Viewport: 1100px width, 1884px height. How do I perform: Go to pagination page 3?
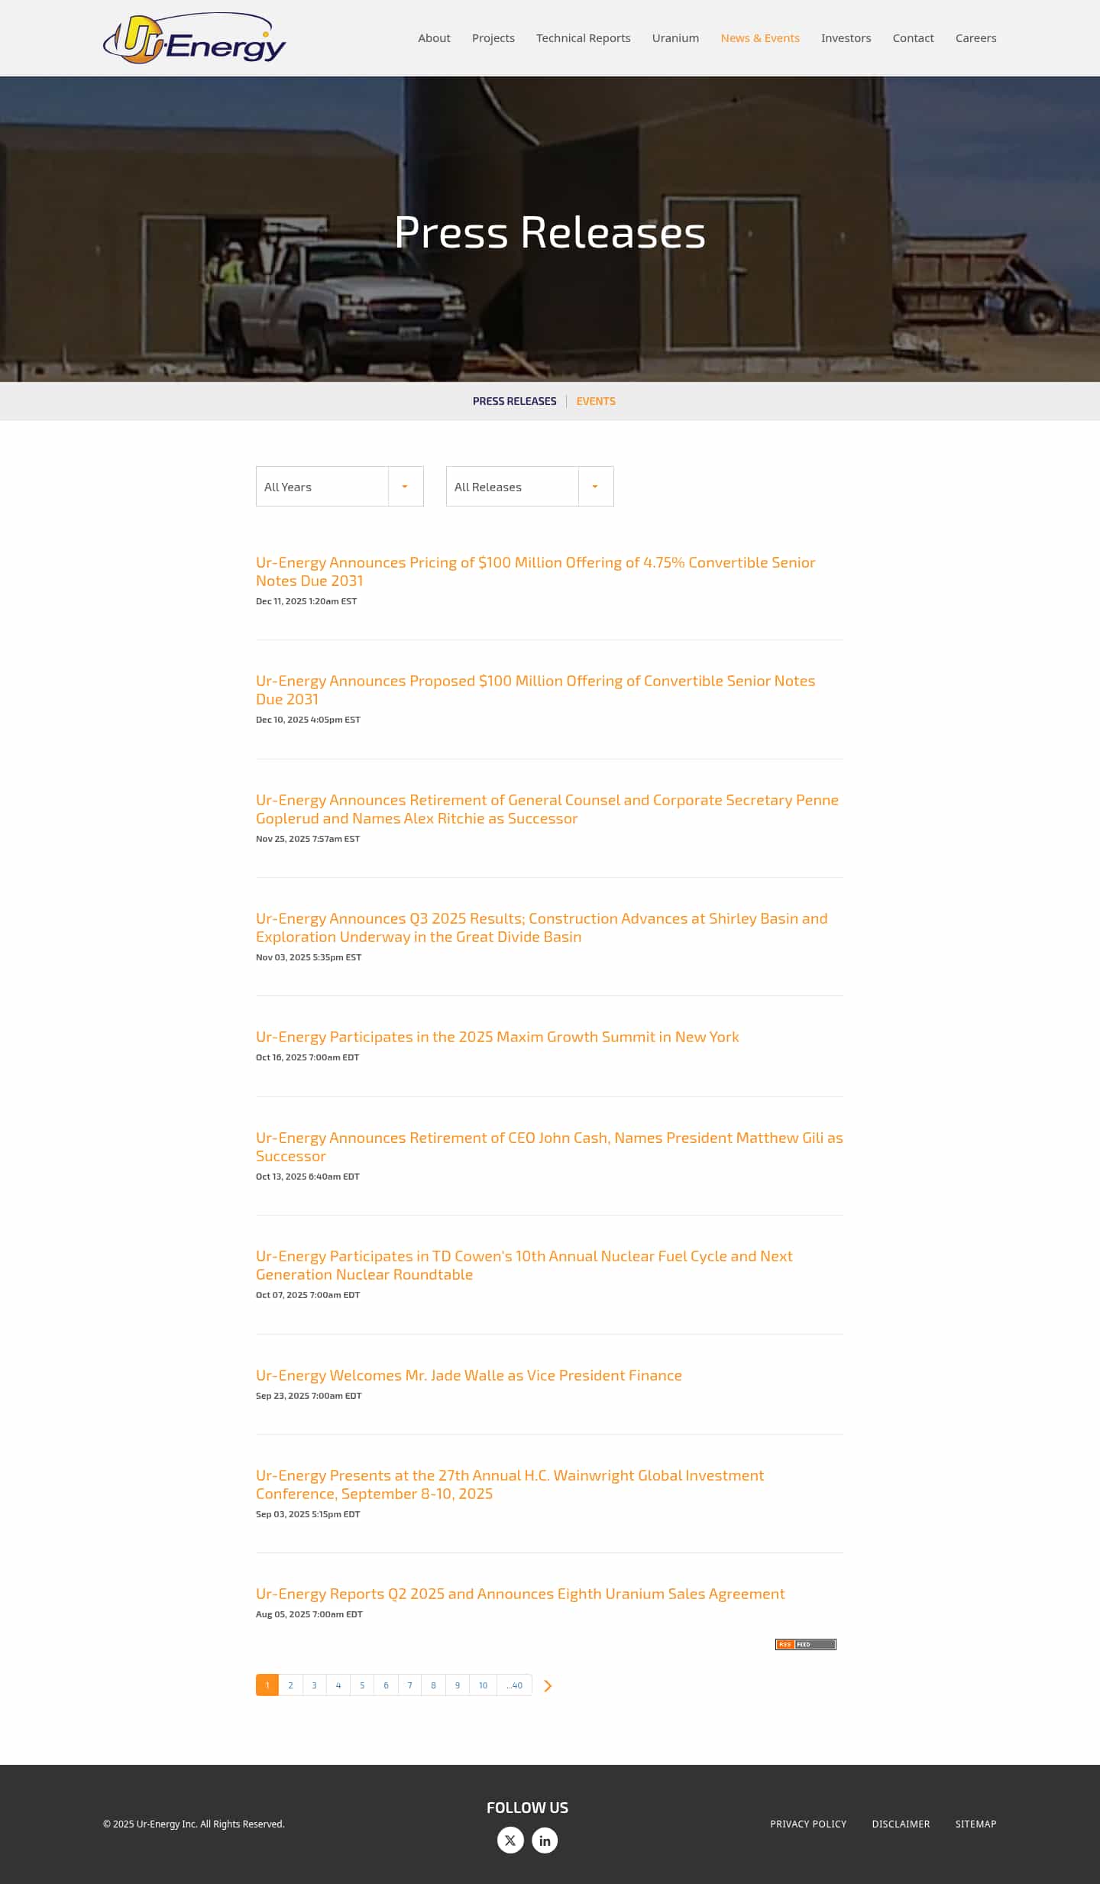click(x=314, y=1685)
